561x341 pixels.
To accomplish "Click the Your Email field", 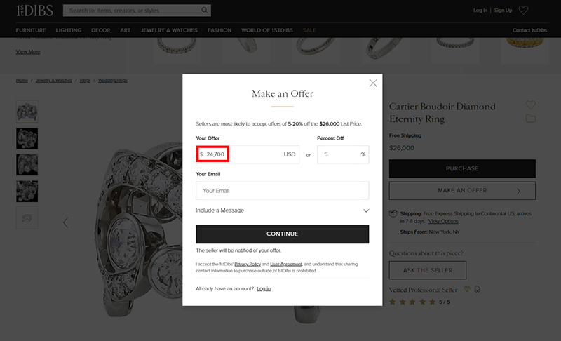I will pos(283,191).
